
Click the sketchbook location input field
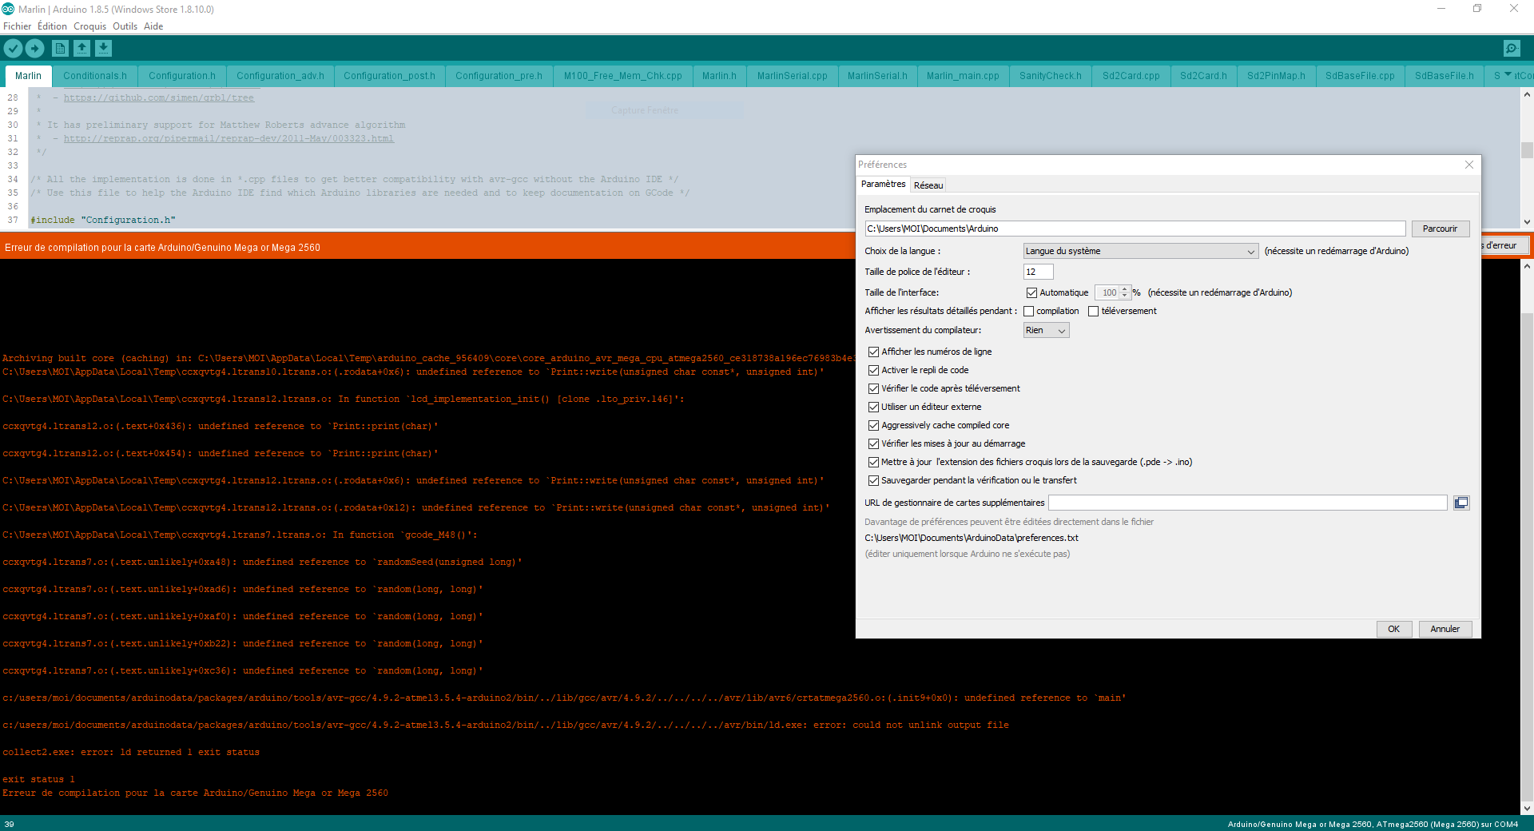pyautogui.click(x=1135, y=229)
